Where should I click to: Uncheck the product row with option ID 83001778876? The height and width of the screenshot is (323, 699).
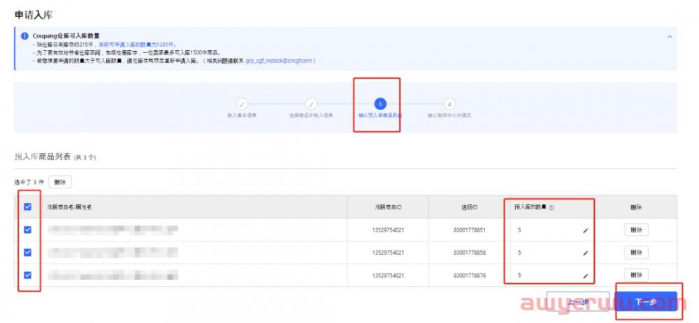coord(28,275)
